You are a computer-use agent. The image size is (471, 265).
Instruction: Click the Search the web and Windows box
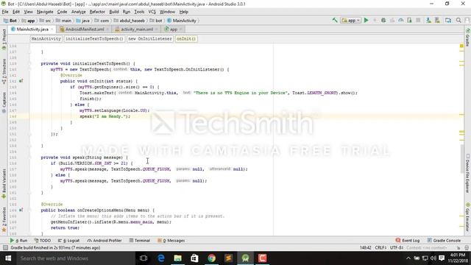pyautogui.click(x=76, y=258)
